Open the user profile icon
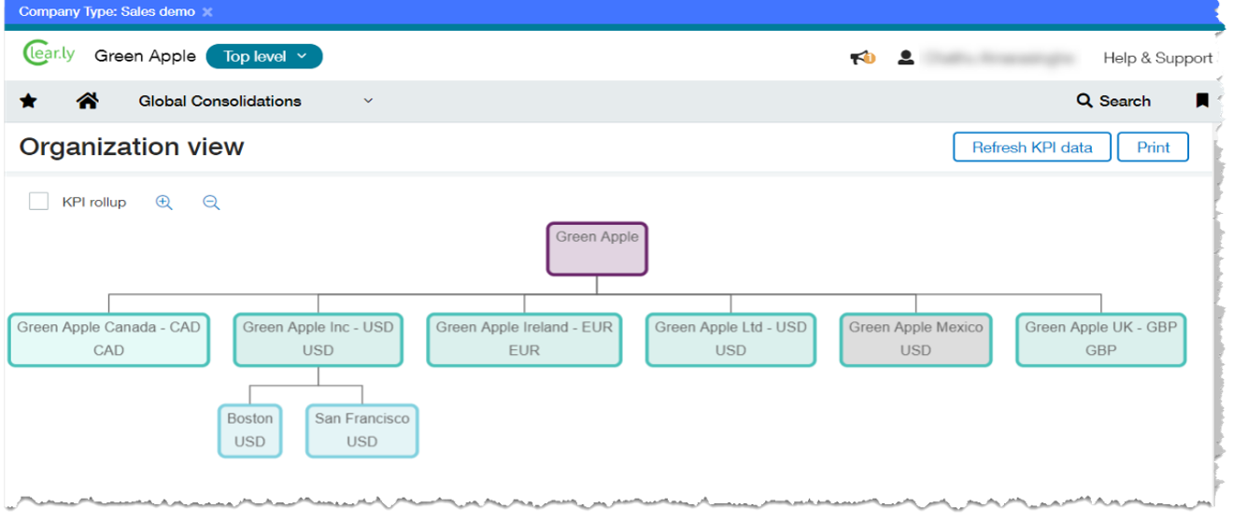This screenshot has width=1233, height=522. pos(905,58)
